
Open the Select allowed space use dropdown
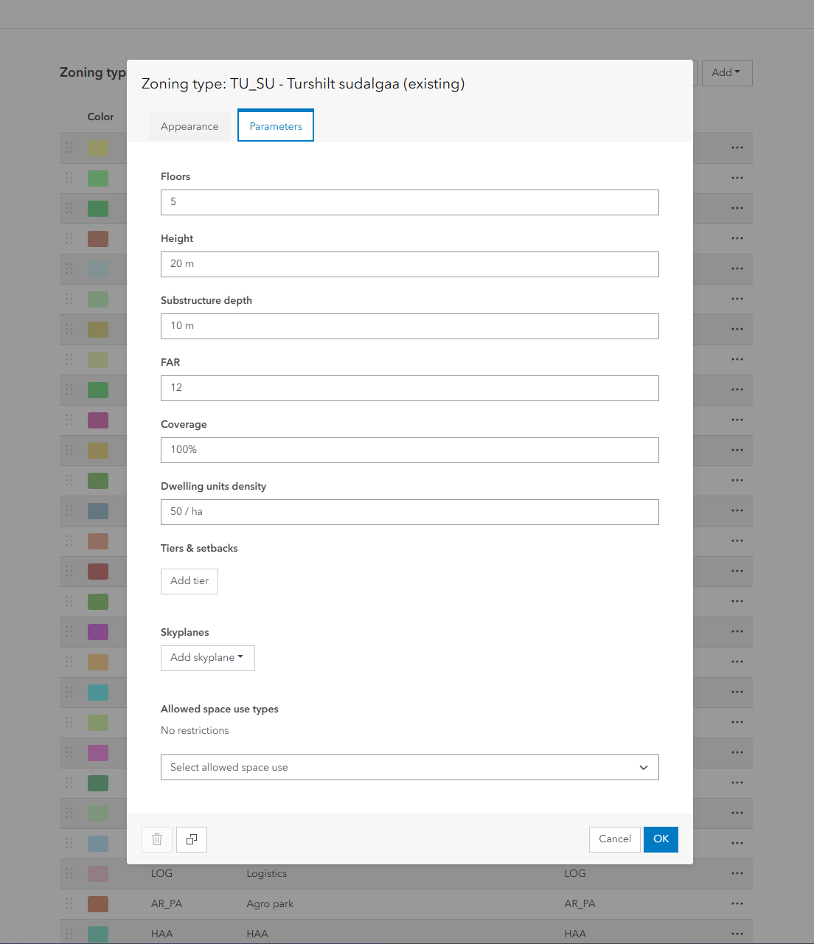click(409, 767)
